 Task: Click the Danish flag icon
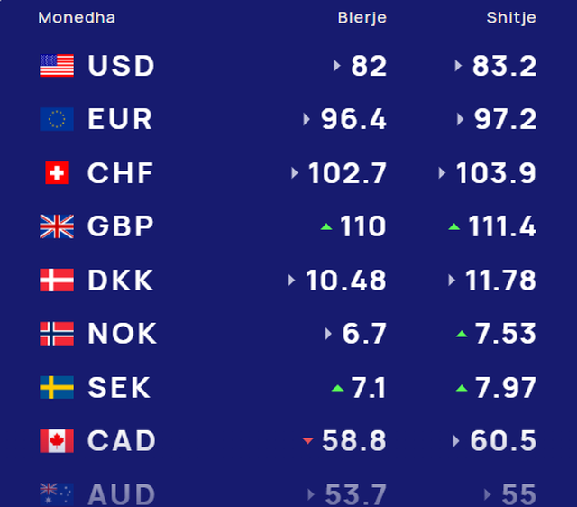56,281
